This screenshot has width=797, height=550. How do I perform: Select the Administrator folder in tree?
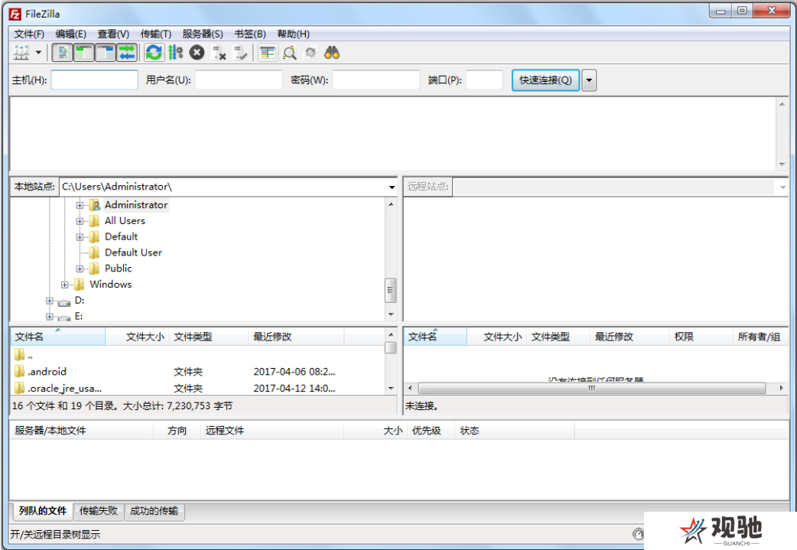(x=135, y=205)
